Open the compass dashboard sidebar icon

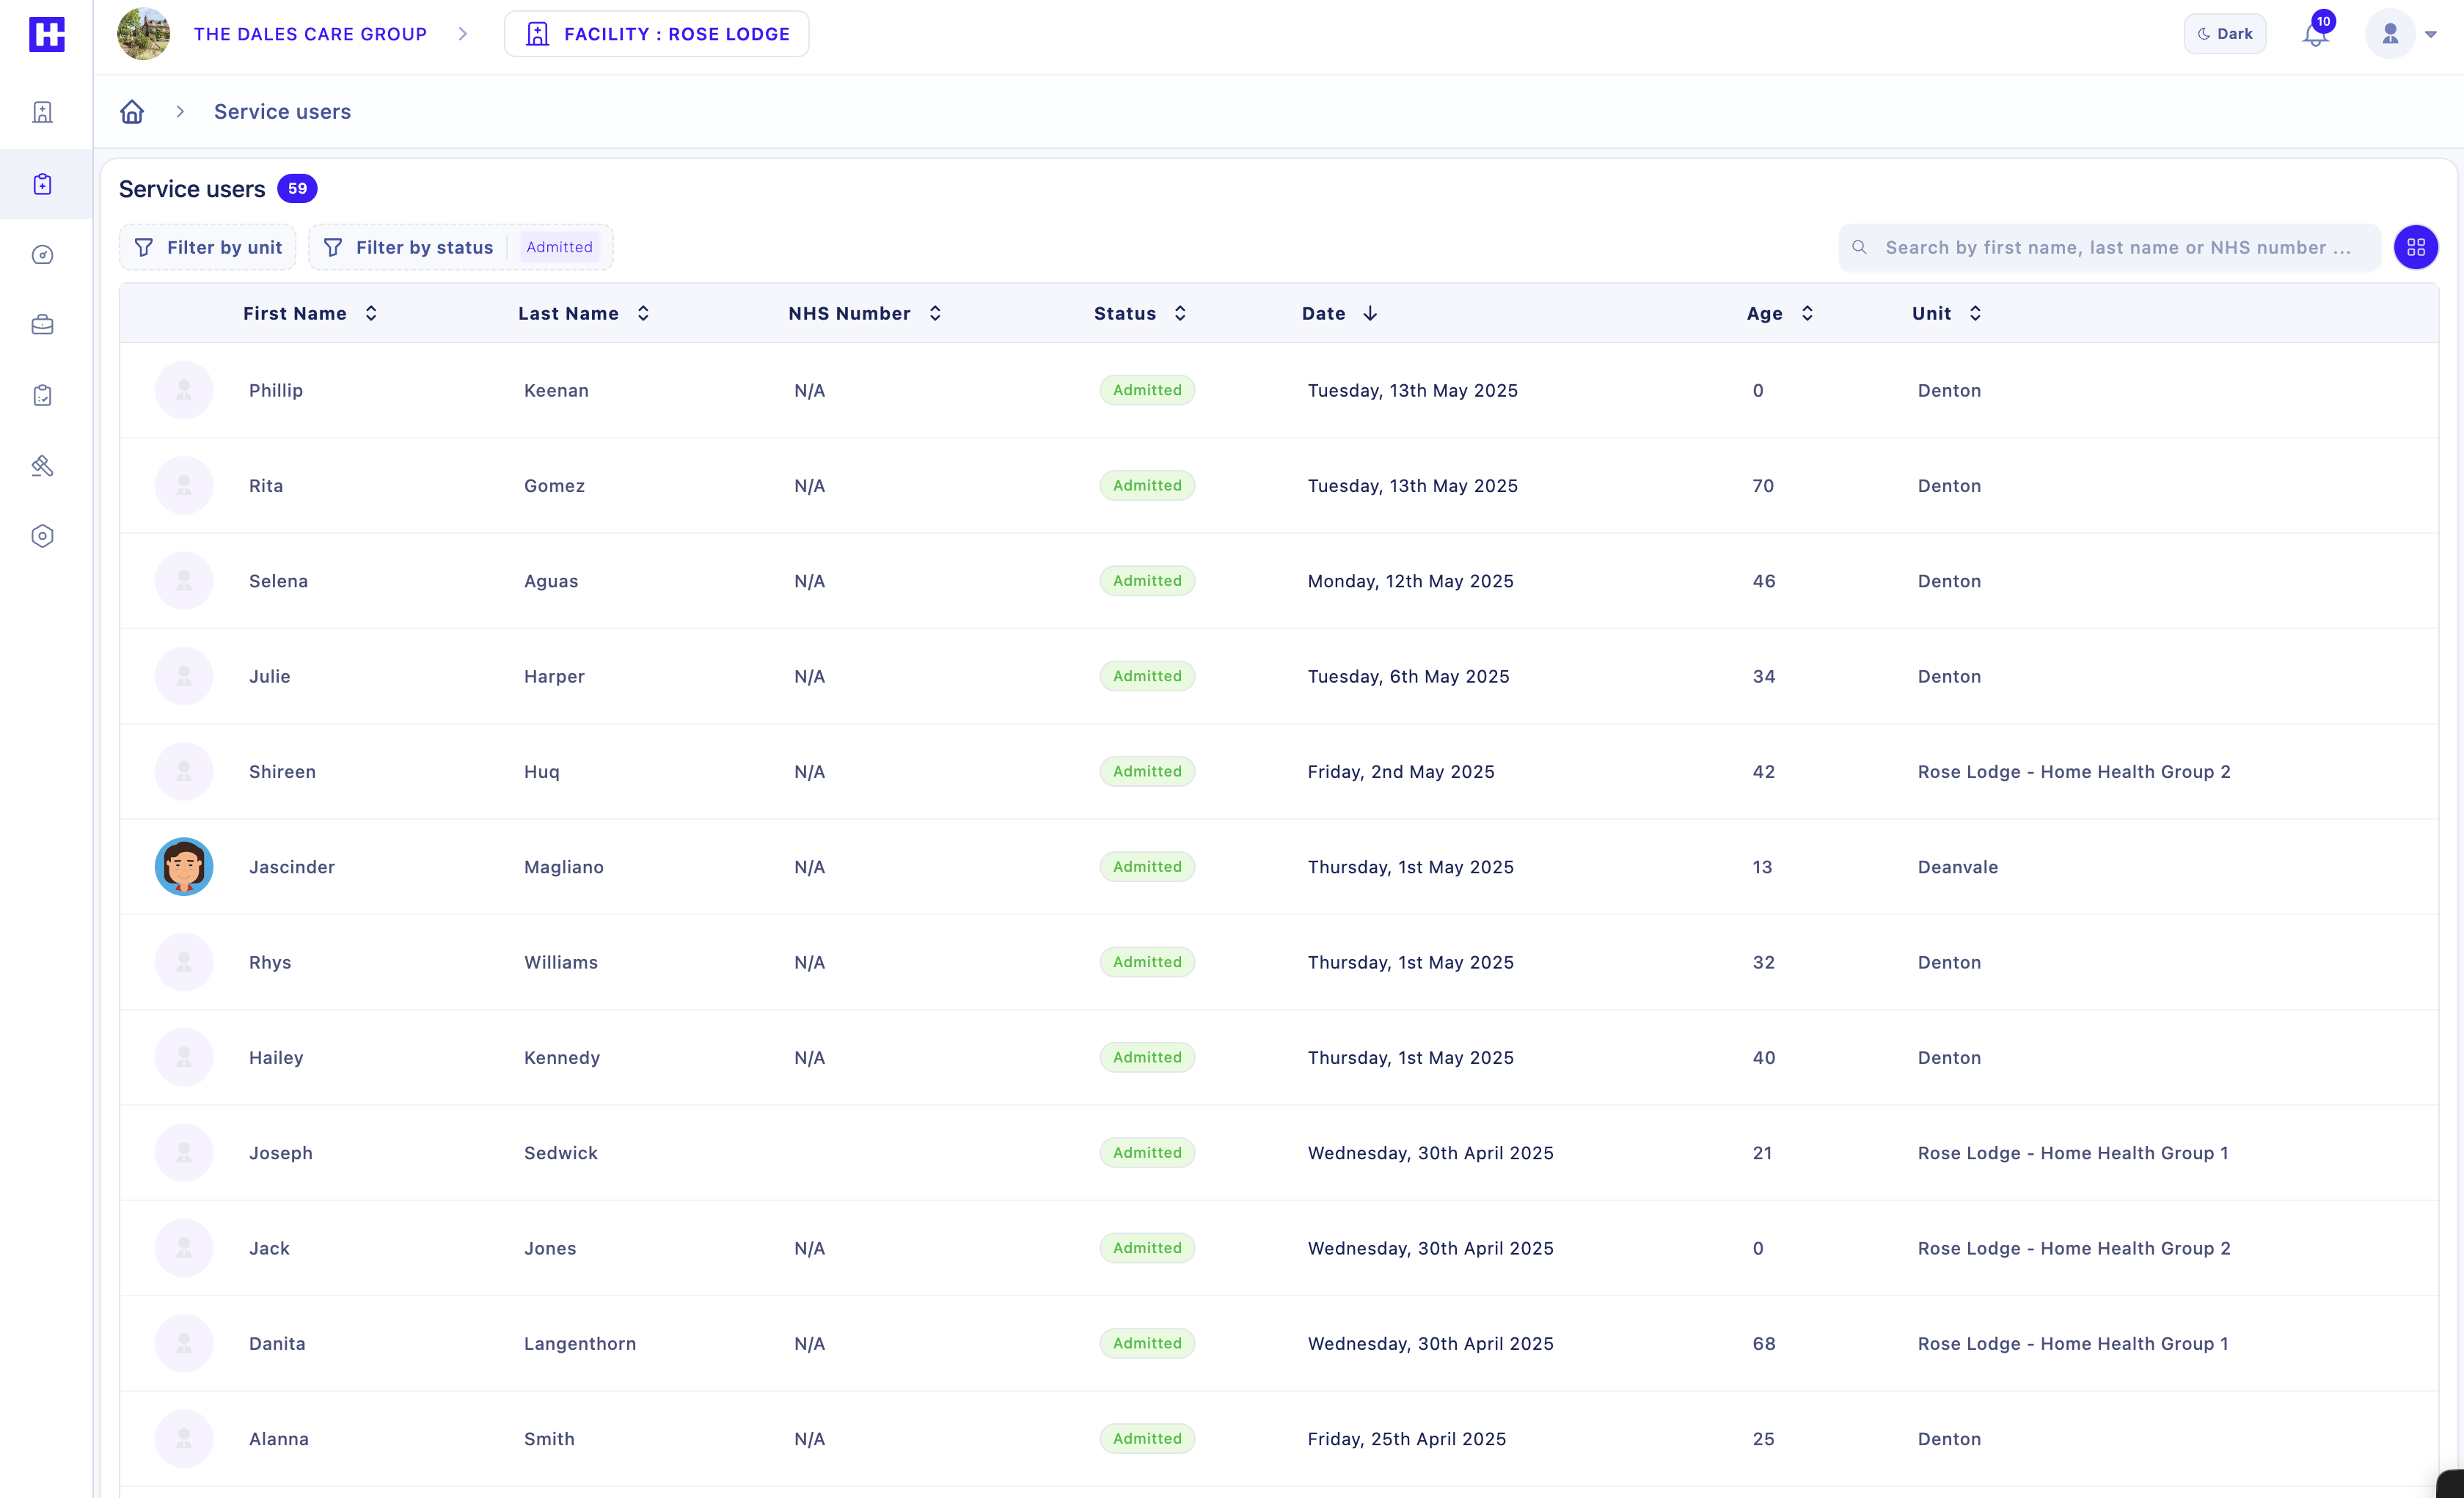[42, 255]
